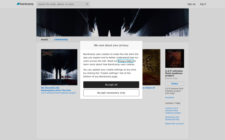The image size is (225, 140).
Task: Open the album title link ending in 'Chain of'
Action: [148, 88]
